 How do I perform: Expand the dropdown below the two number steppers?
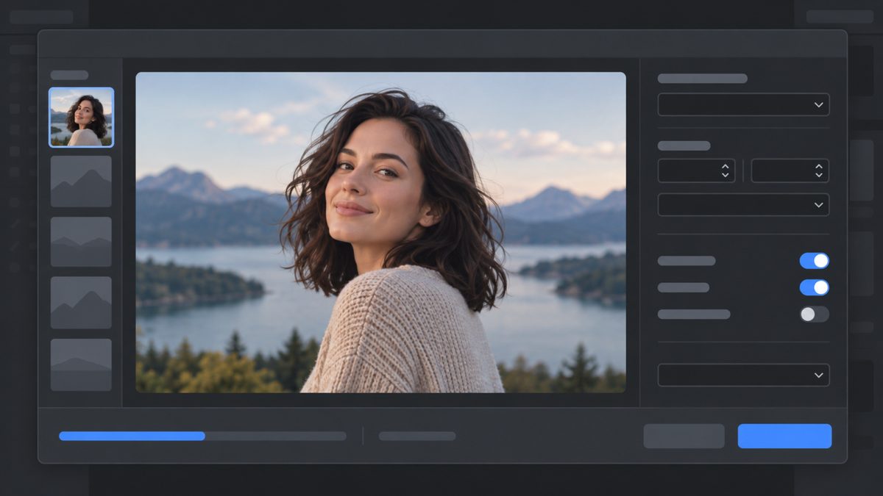[743, 205]
